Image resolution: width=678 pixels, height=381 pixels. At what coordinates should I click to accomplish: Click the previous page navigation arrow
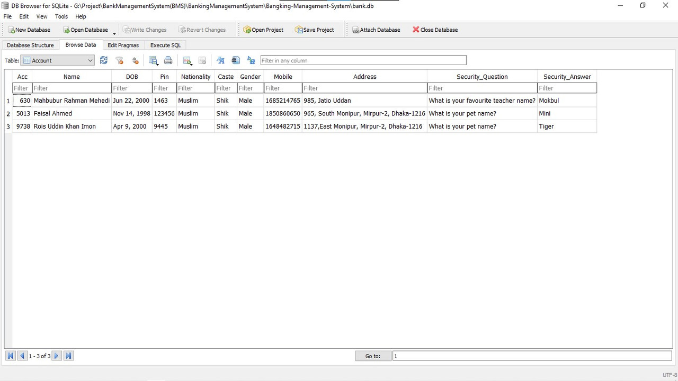point(22,356)
